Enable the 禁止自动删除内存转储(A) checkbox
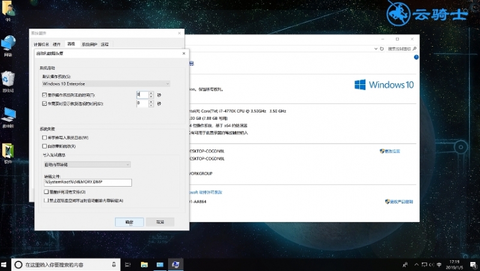 click(46, 200)
